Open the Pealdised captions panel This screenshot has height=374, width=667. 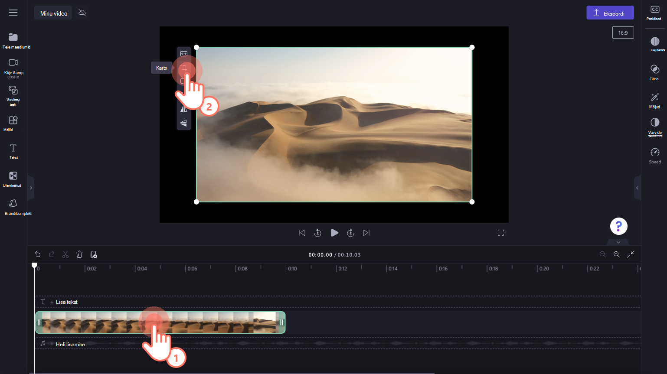(x=654, y=13)
